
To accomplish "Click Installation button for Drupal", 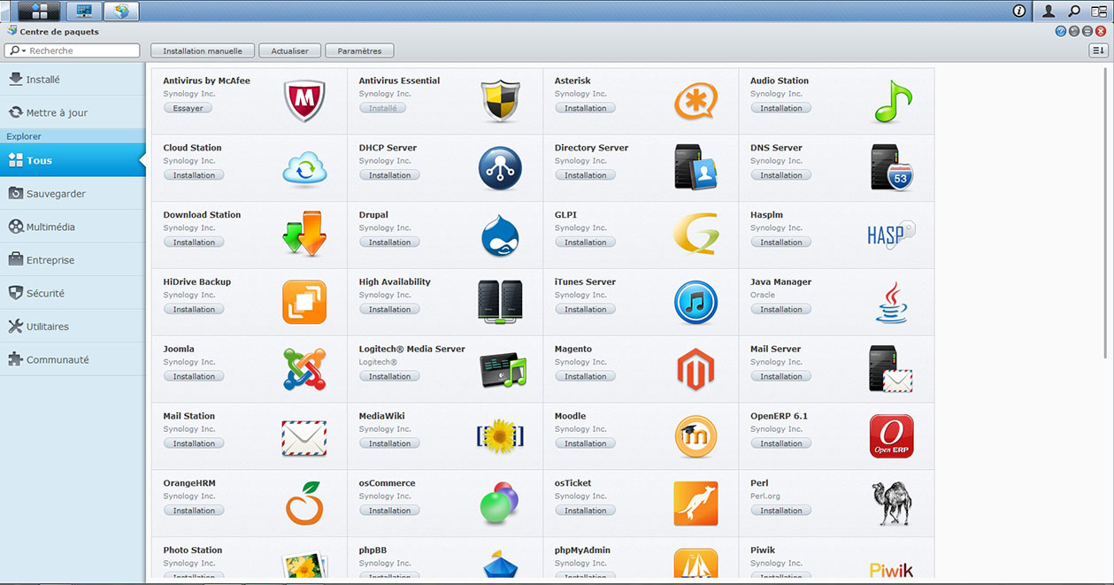I will click(x=390, y=242).
